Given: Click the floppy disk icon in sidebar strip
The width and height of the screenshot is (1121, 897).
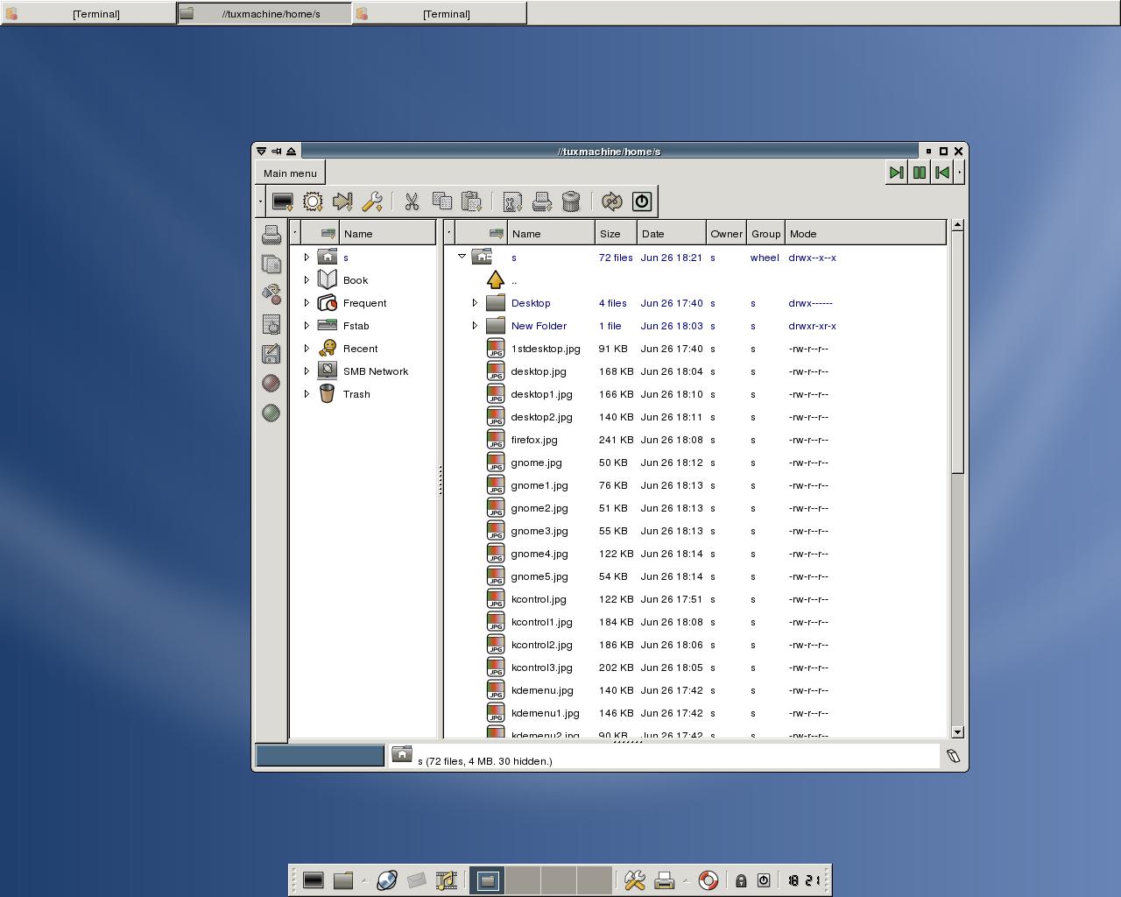Looking at the screenshot, I should (271, 354).
